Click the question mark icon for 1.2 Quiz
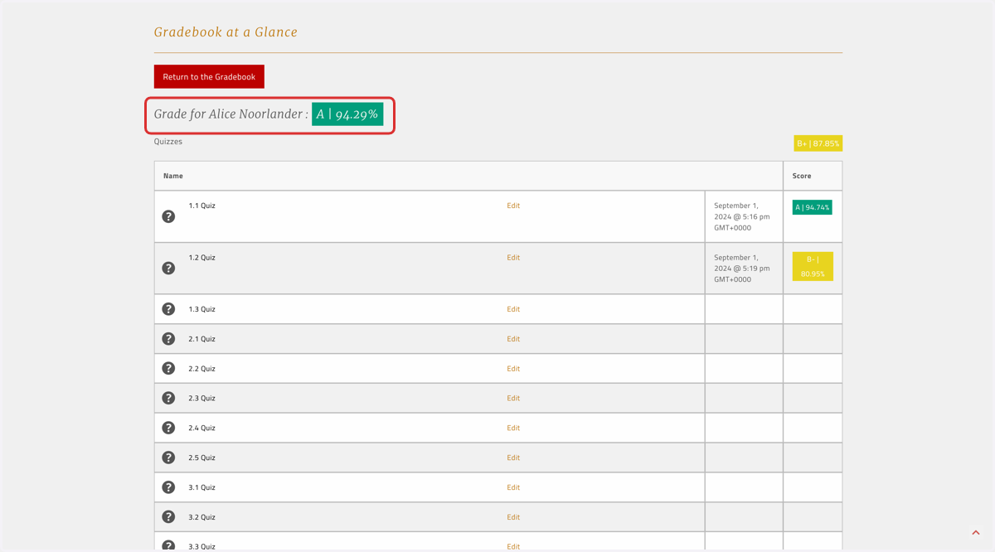 168,268
